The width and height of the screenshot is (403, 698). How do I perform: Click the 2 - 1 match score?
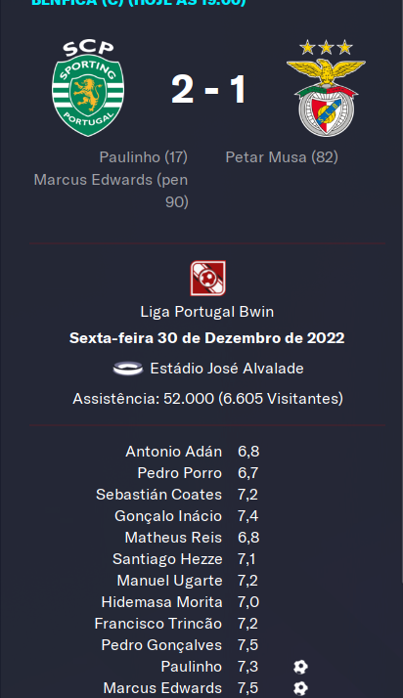(x=208, y=90)
